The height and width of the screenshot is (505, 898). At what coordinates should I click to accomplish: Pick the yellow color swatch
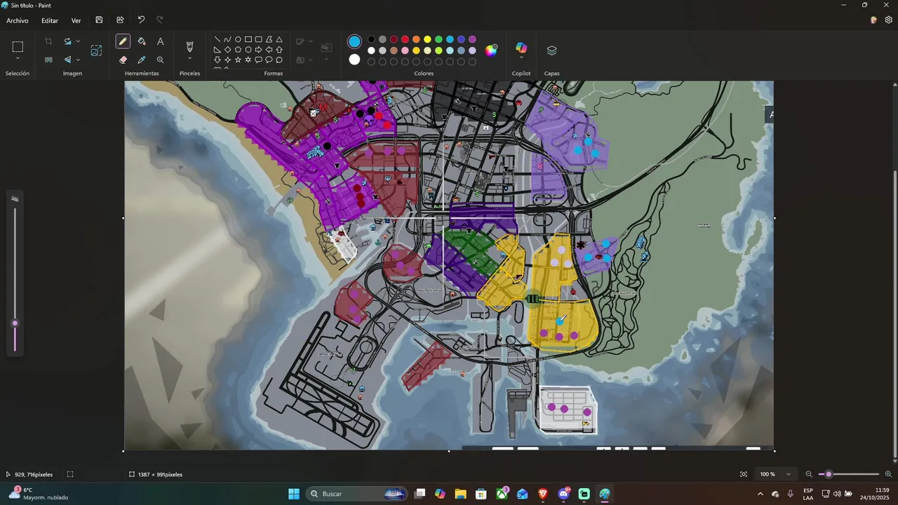(x=428, y=39)
